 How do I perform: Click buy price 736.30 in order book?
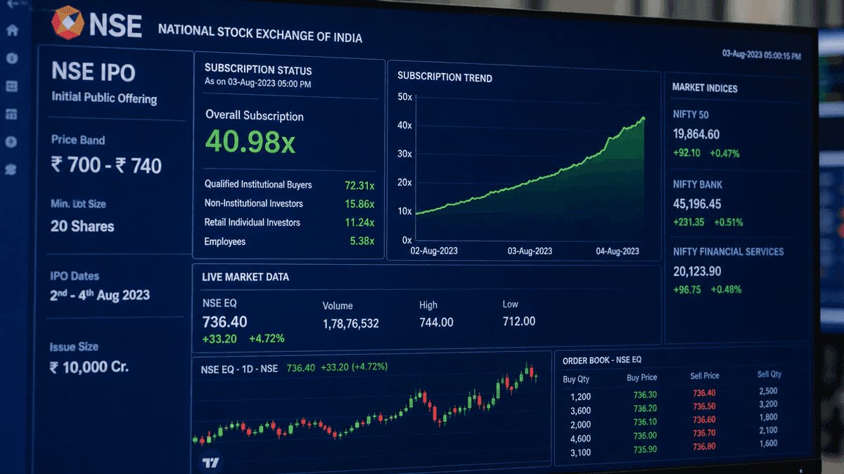(x=645, y=395)
